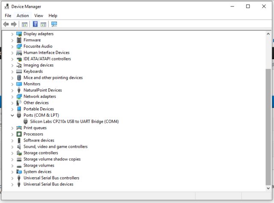The width and height of the screenshot is (274, 203).
Task: Select the Storage controllers label
Action: 41,153
